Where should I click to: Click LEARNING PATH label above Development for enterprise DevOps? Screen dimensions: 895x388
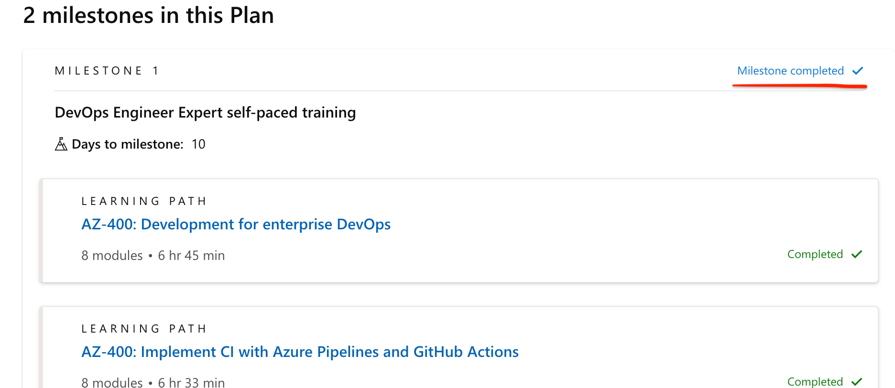tap(144, 201)
